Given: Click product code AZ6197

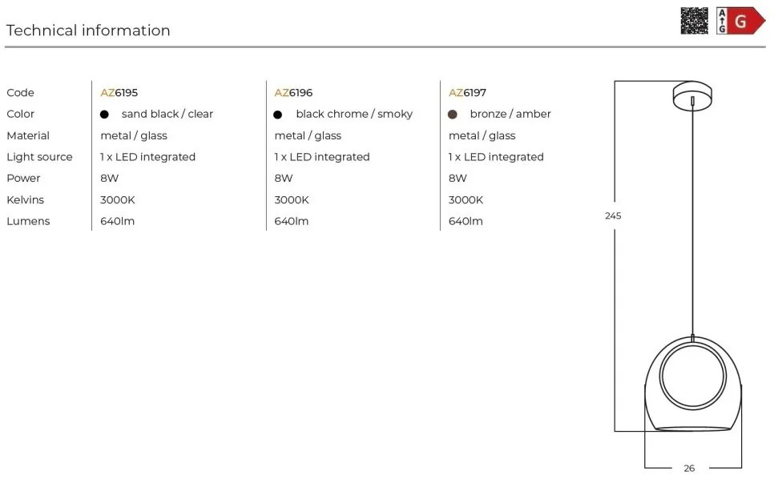Looking at the screenshot, I should pyautogui.click(x=467, y=93).
